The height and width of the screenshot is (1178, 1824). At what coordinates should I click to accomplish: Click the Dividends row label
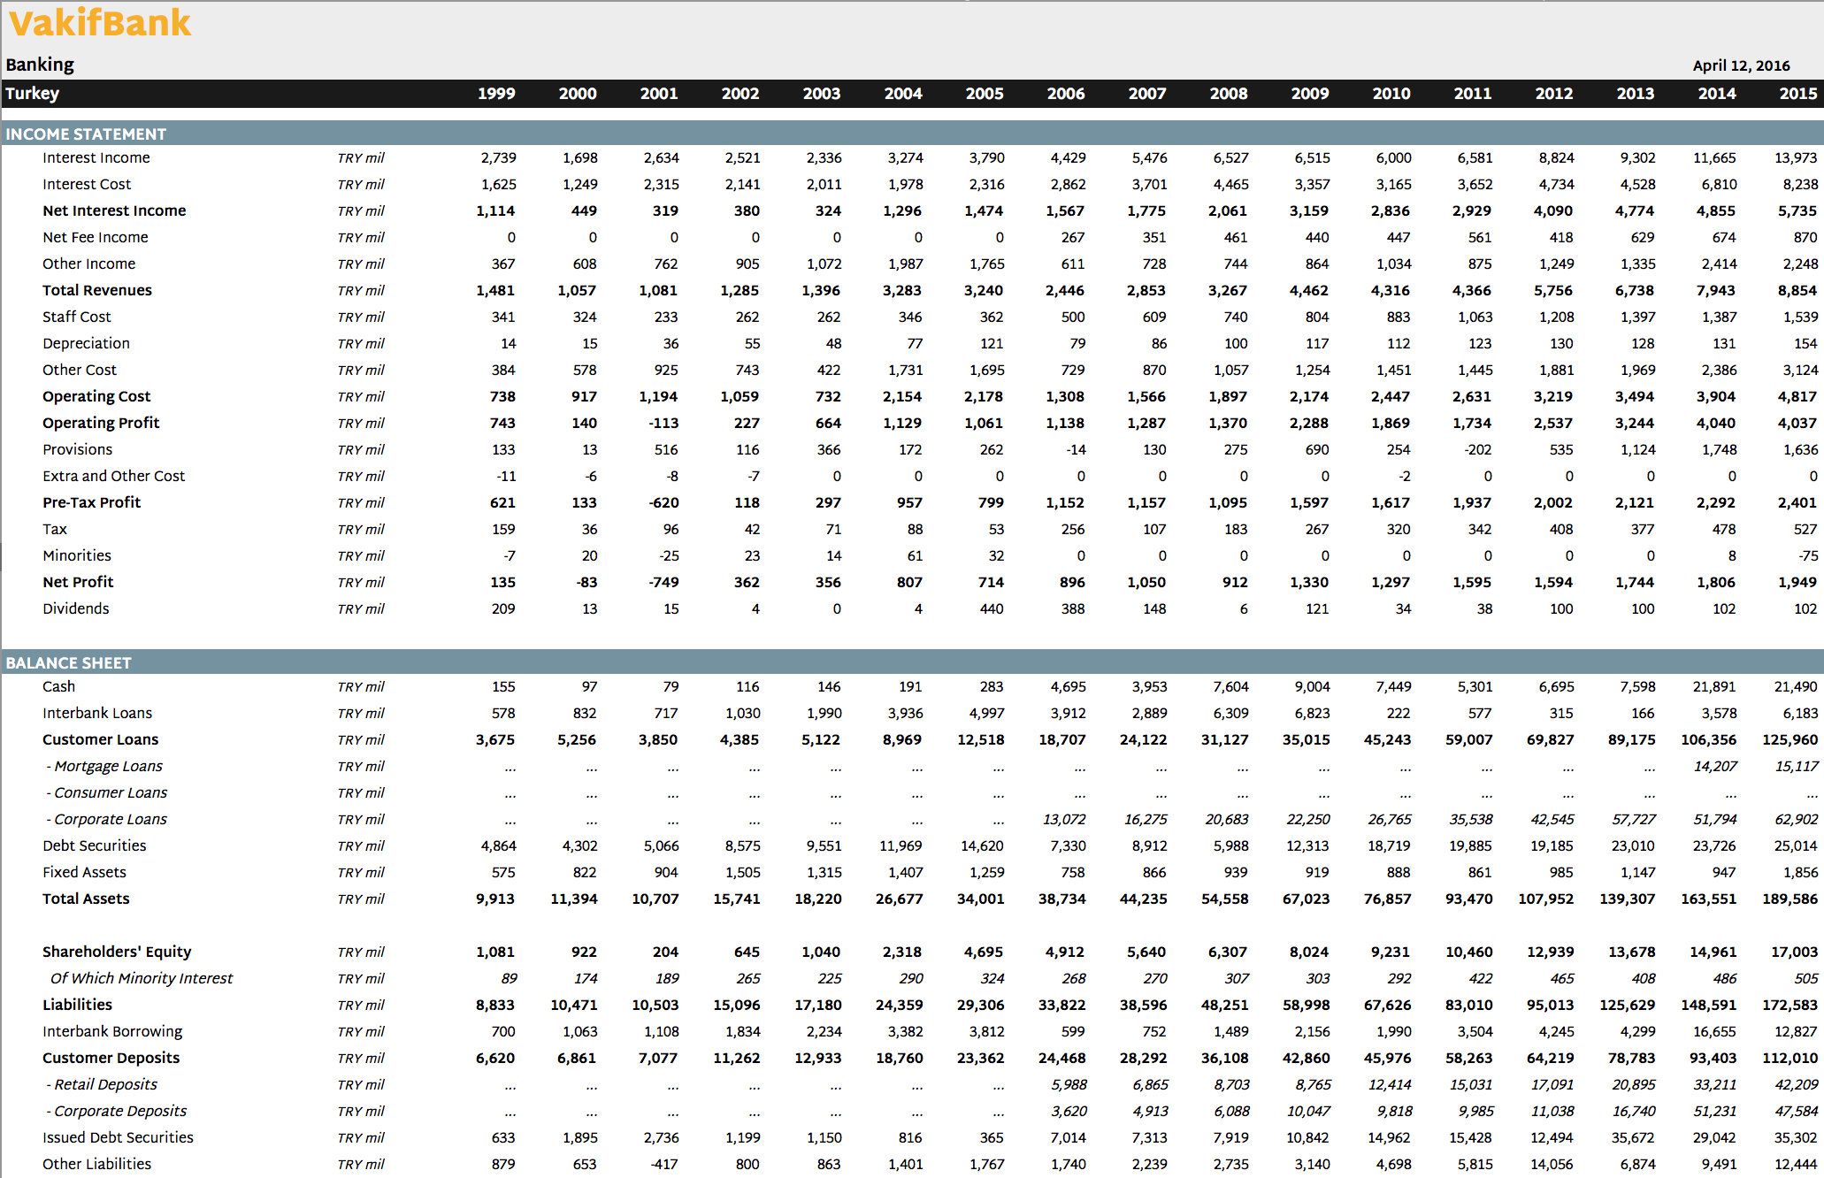click(x=76, y=608)
